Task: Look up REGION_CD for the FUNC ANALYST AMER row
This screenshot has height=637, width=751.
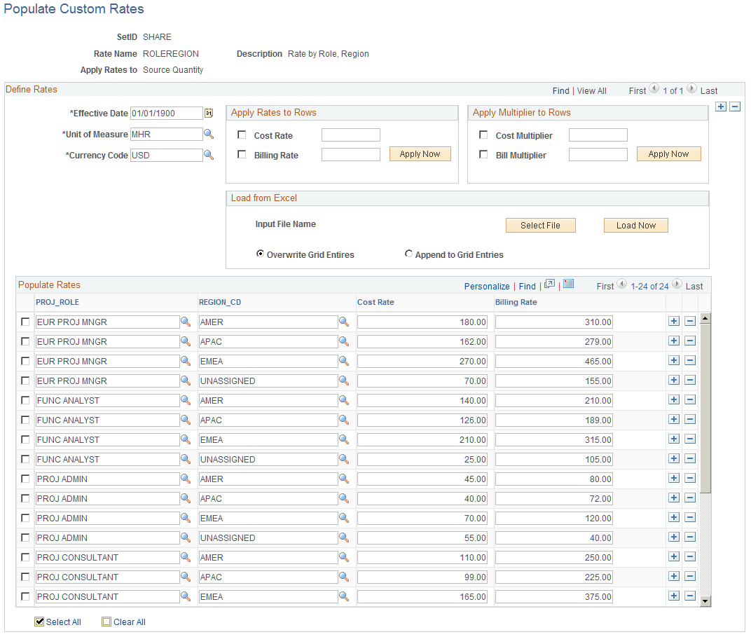Action: pyautogui.click(x=343, y=400)
